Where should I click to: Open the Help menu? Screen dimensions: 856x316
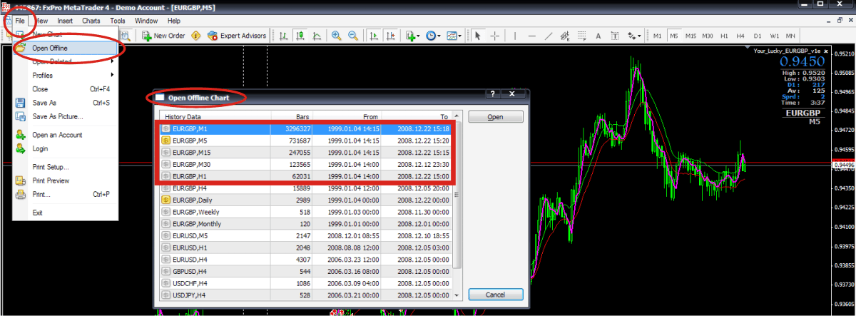click(174, 21)
